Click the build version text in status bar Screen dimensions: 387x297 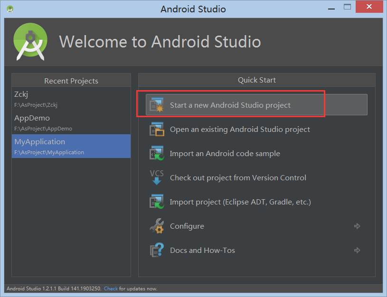tap(54, 288)
